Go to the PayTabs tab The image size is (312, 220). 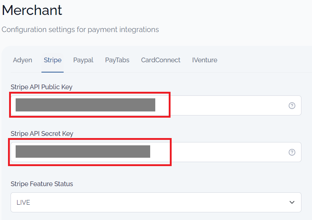click(117, 60)
